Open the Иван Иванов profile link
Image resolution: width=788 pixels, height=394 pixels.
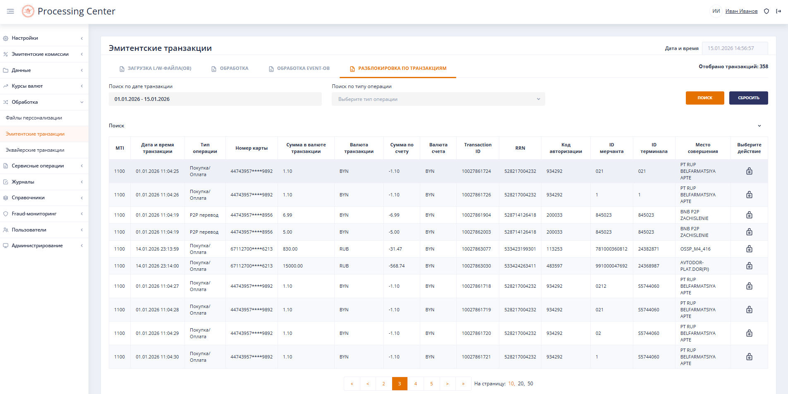(741, 11)
